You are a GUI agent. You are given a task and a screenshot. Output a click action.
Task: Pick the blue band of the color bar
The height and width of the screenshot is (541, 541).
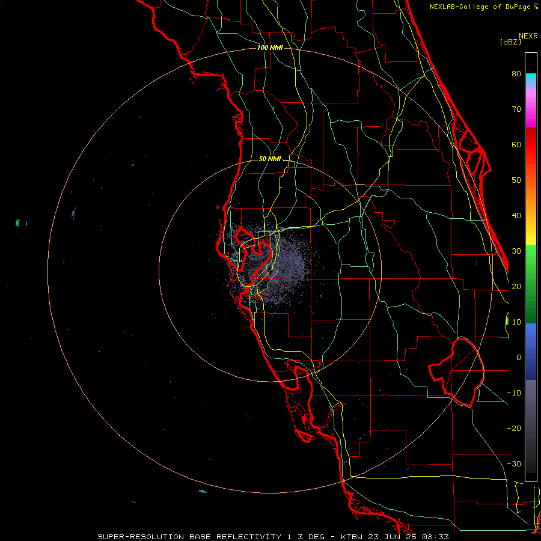tap(531, 351)
